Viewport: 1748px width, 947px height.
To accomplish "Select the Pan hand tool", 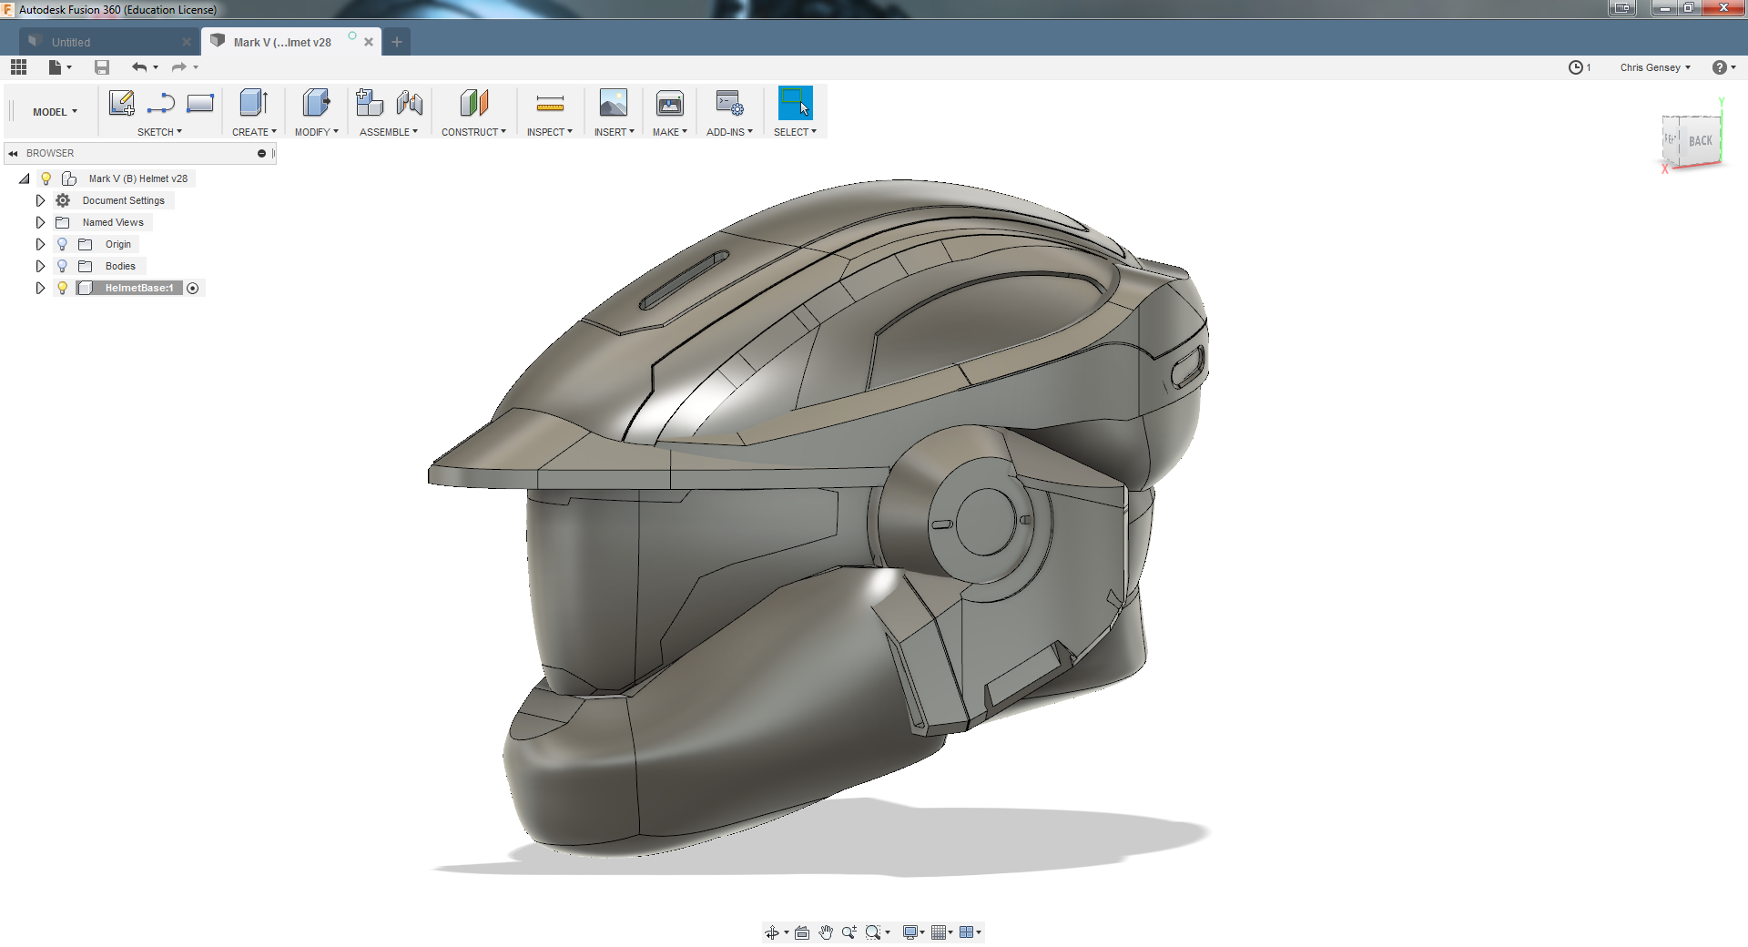I will click(826, 932).
